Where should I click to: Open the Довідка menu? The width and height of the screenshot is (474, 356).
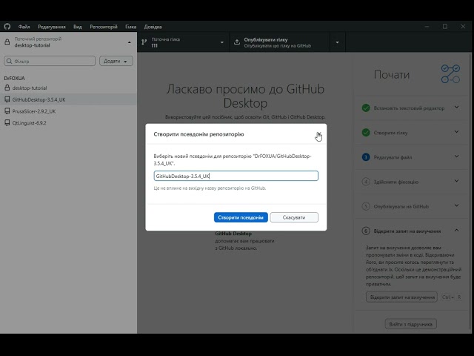(153, 27)
